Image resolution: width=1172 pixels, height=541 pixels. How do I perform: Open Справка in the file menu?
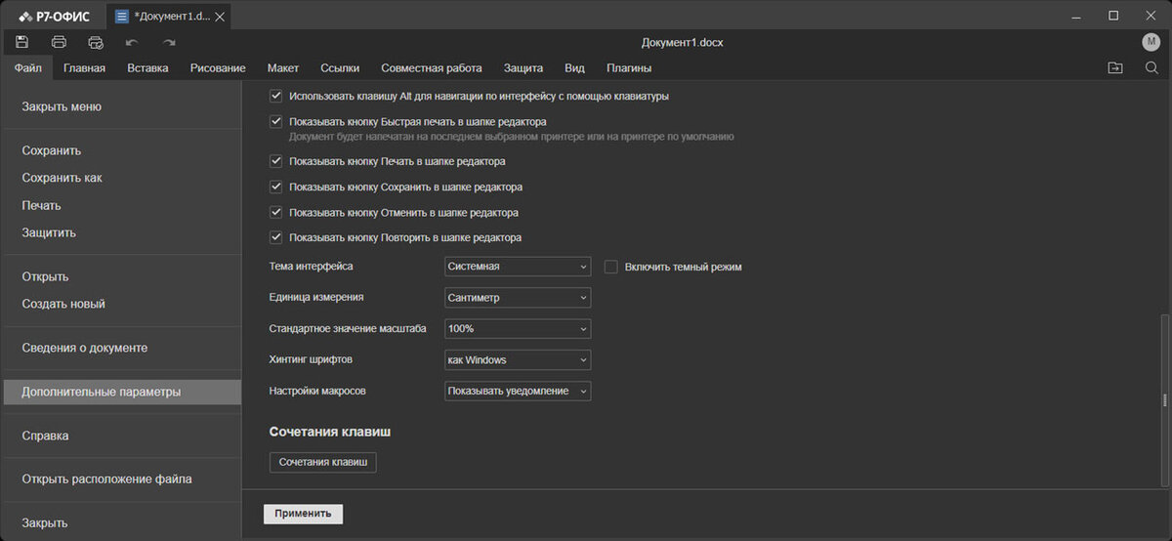point(120,436)
